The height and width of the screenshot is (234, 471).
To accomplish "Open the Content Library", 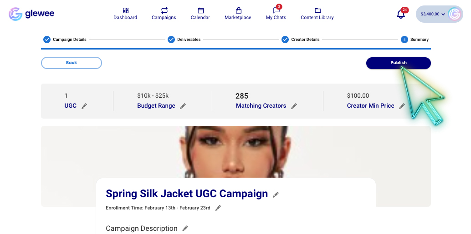I will [317, 14].
